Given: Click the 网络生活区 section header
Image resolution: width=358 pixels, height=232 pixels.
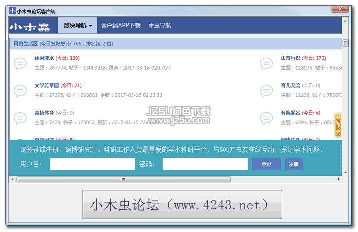Looking at the screenshot, I should pos(176,44).
